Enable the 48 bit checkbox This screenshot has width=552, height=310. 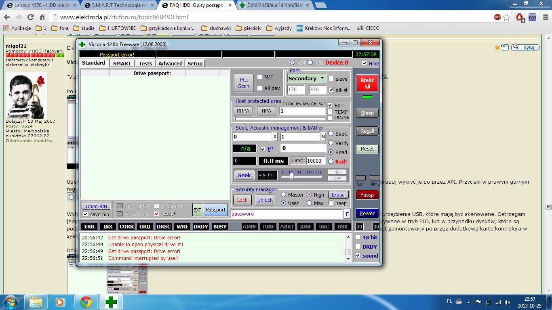click(358, 237)
